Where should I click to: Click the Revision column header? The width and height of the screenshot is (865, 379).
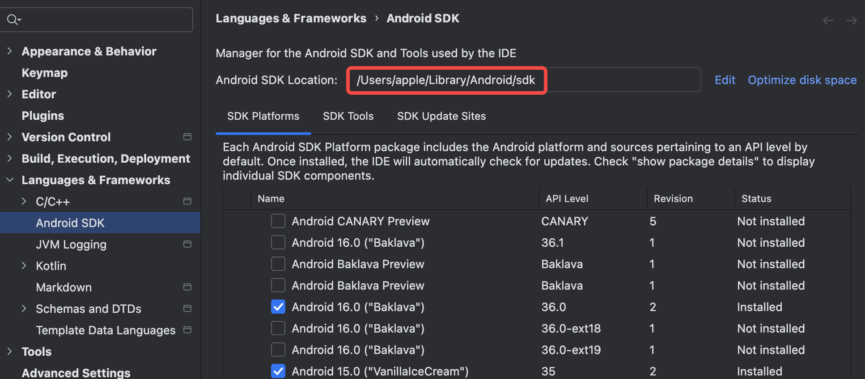[673, 198]
